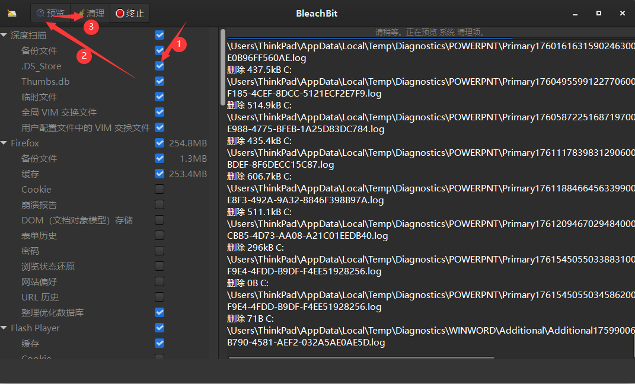Select the 深度扫描 tree row label
The width and height of the screenshot is (635, 384).
[x=28, y=35]
